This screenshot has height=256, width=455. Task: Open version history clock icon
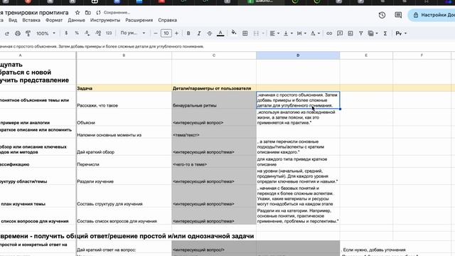click(x=382, y=15)
